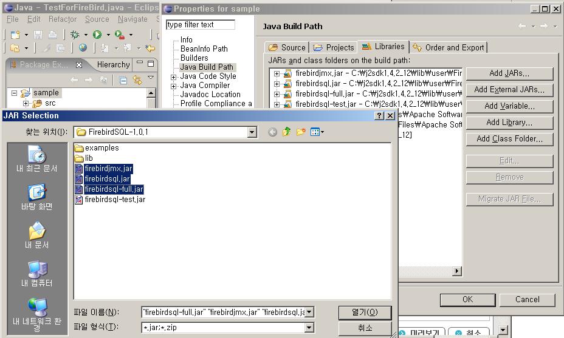Image resolution: width=564 pixels, height=338 pixels.
Task: Open the New wizard dropdown arrow
Action: [26, 35]
